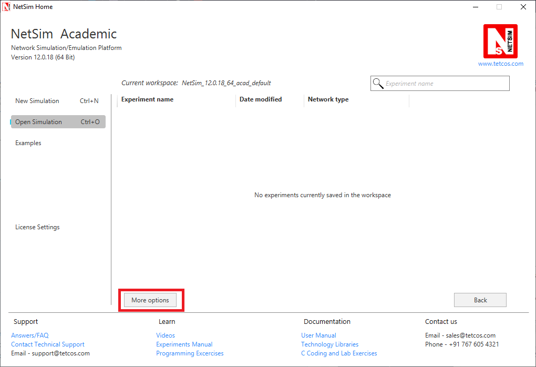Click the sales@tetcos.com email text
The image size is (536, 367).
[x=471, y=335]
